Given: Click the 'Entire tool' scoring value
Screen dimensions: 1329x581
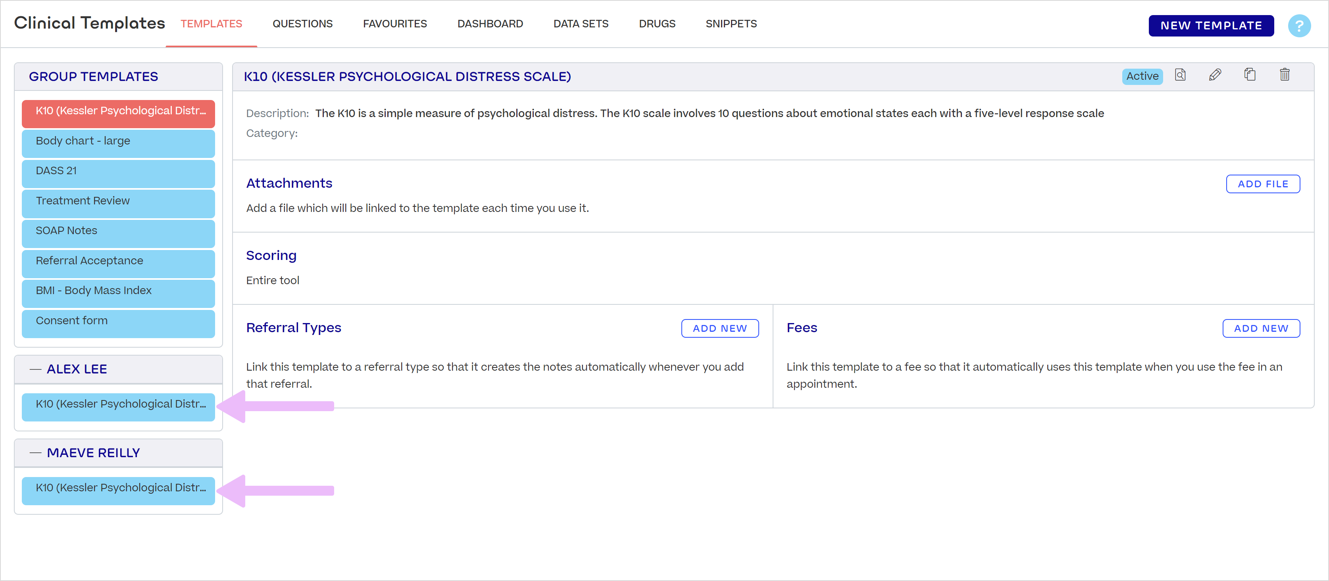Looking at the screenshot, I should 272,280.
